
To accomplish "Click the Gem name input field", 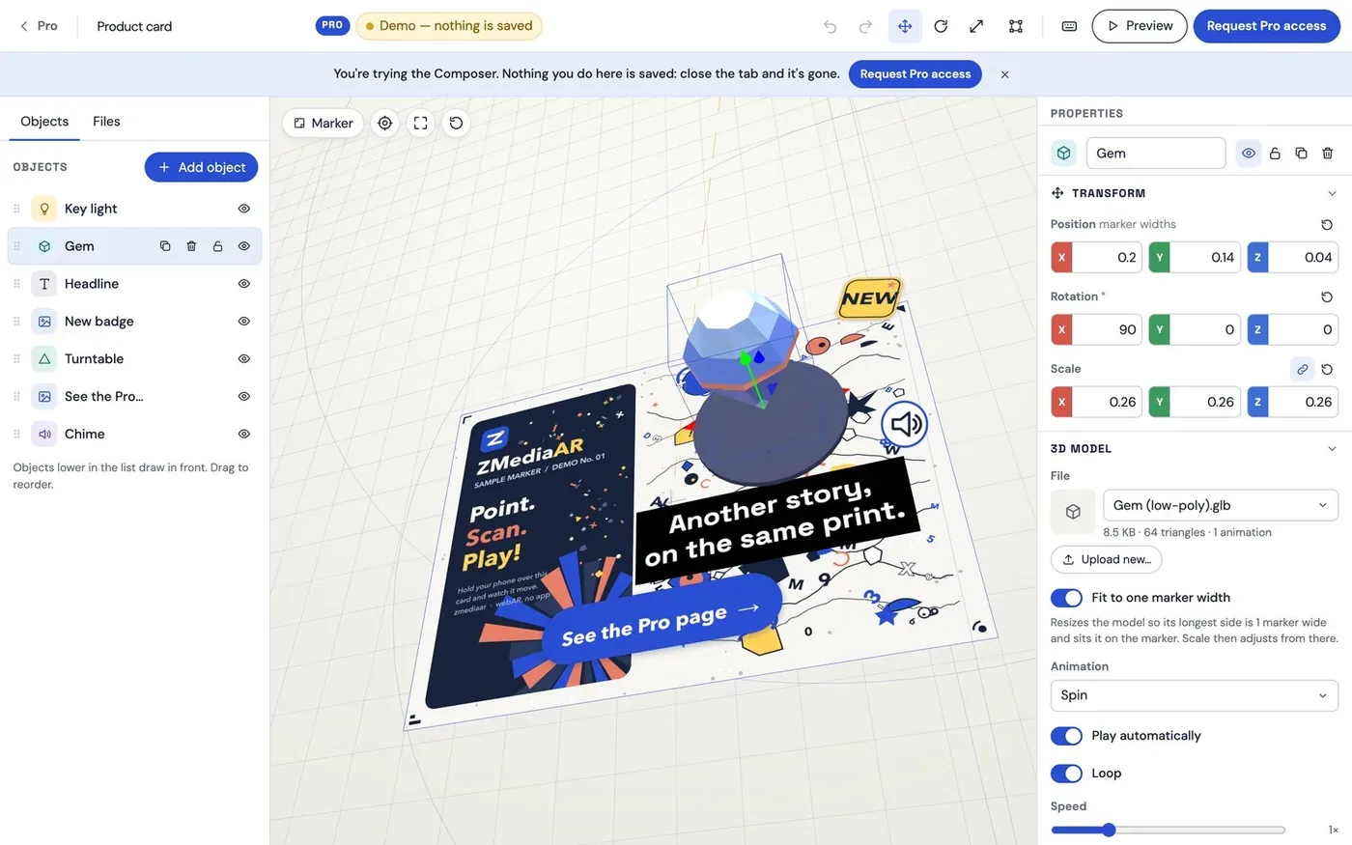I will tap(1156, 154).
